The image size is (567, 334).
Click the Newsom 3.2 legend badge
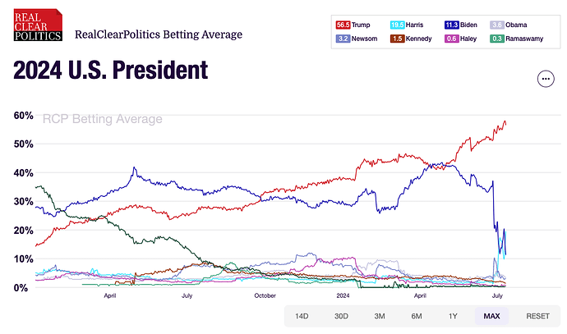(x=343, y=39)
